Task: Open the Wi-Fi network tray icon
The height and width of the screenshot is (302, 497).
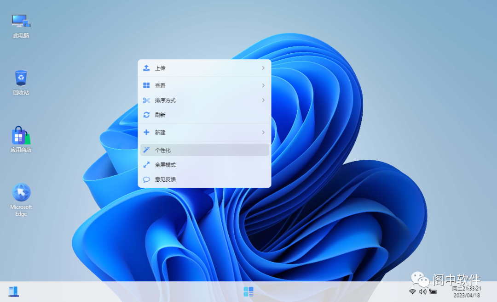Action: (x=412, y=291)
